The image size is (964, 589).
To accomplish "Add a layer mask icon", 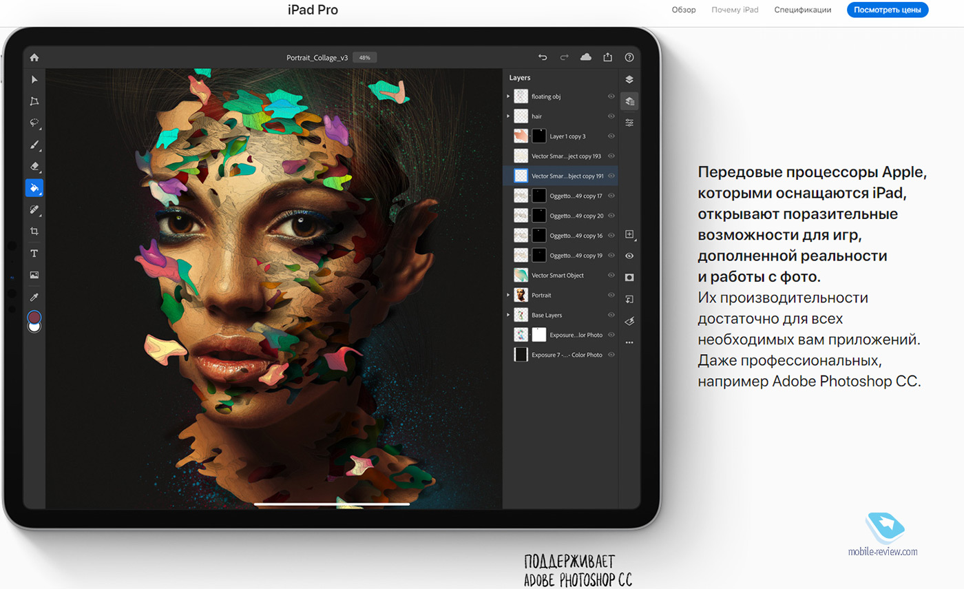I will [629, 277].
